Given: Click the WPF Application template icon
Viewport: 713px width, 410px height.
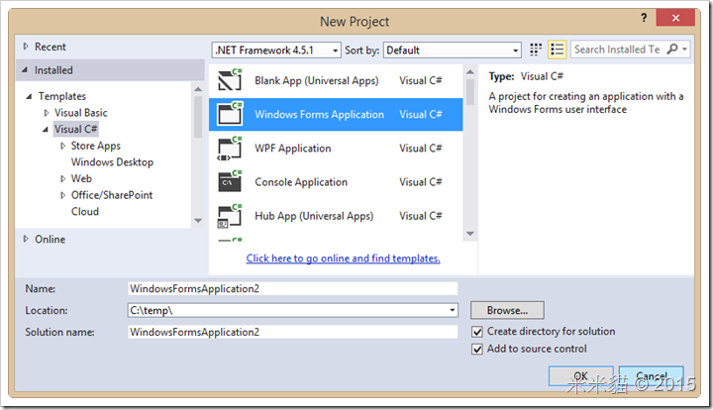Looking at the screenshot, I should [x=230, y=149].
